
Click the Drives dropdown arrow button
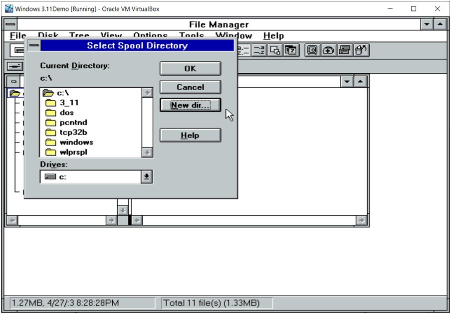tap(146, 176)
